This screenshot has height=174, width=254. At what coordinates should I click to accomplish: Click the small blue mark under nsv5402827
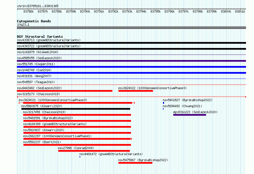tap(164, 103)
